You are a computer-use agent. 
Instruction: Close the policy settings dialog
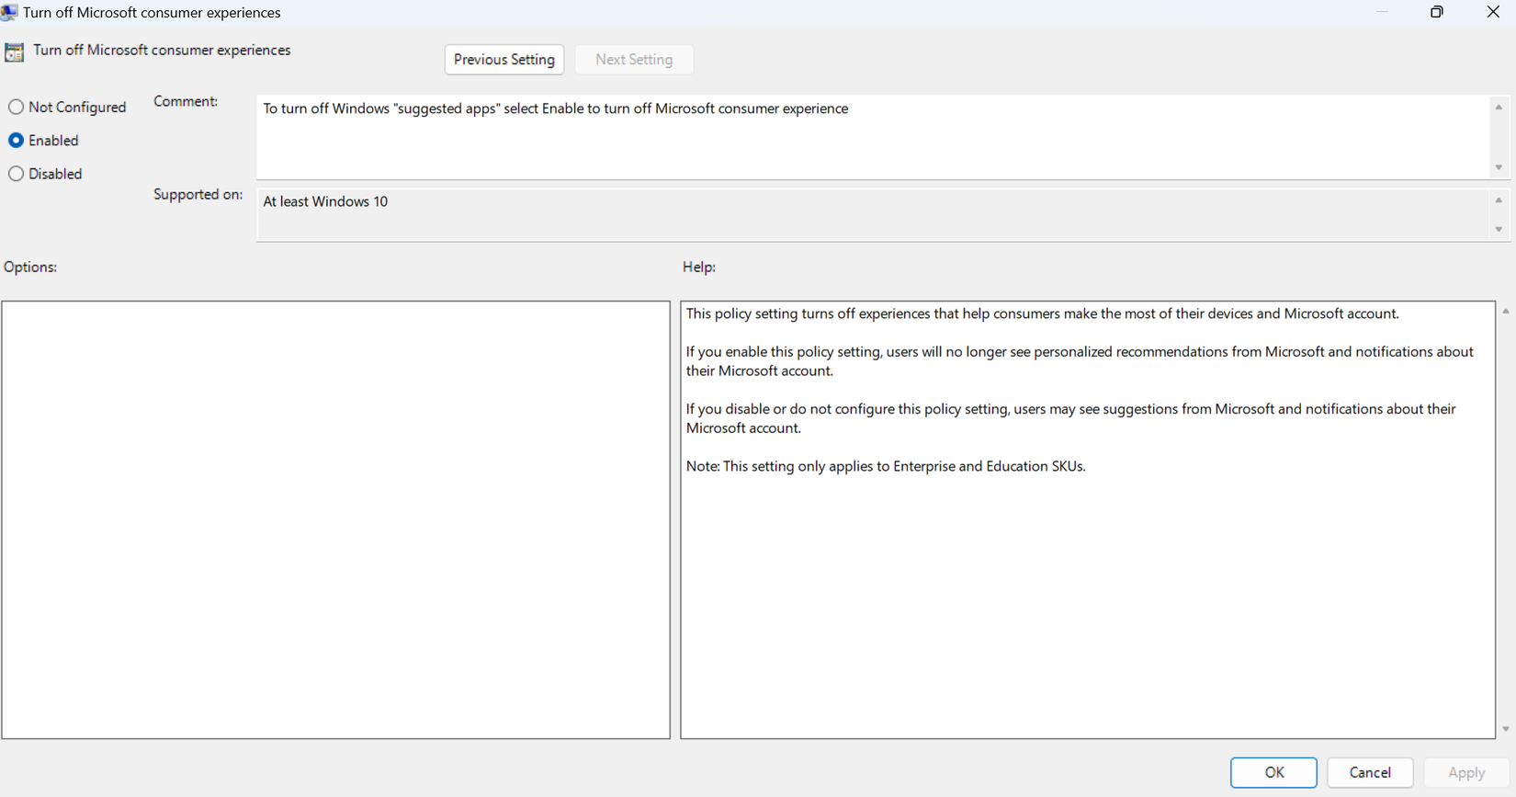coord(1493,12)
